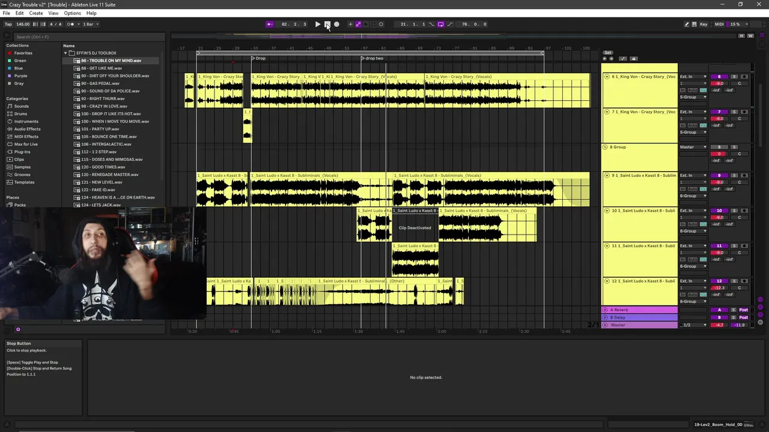
Task: Click the Play button in the transport
Action: [318, 24]
